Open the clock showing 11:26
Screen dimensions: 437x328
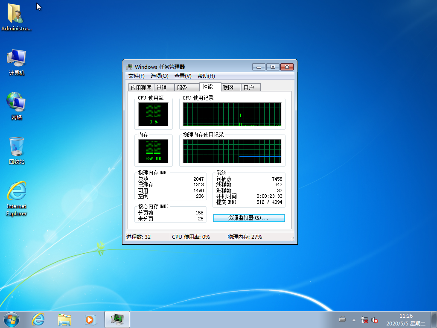406,319
